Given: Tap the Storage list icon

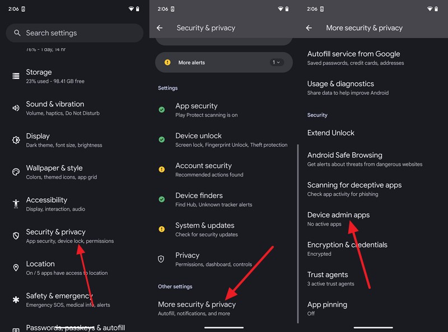Looking at the screenshot, I should point(16,76).
